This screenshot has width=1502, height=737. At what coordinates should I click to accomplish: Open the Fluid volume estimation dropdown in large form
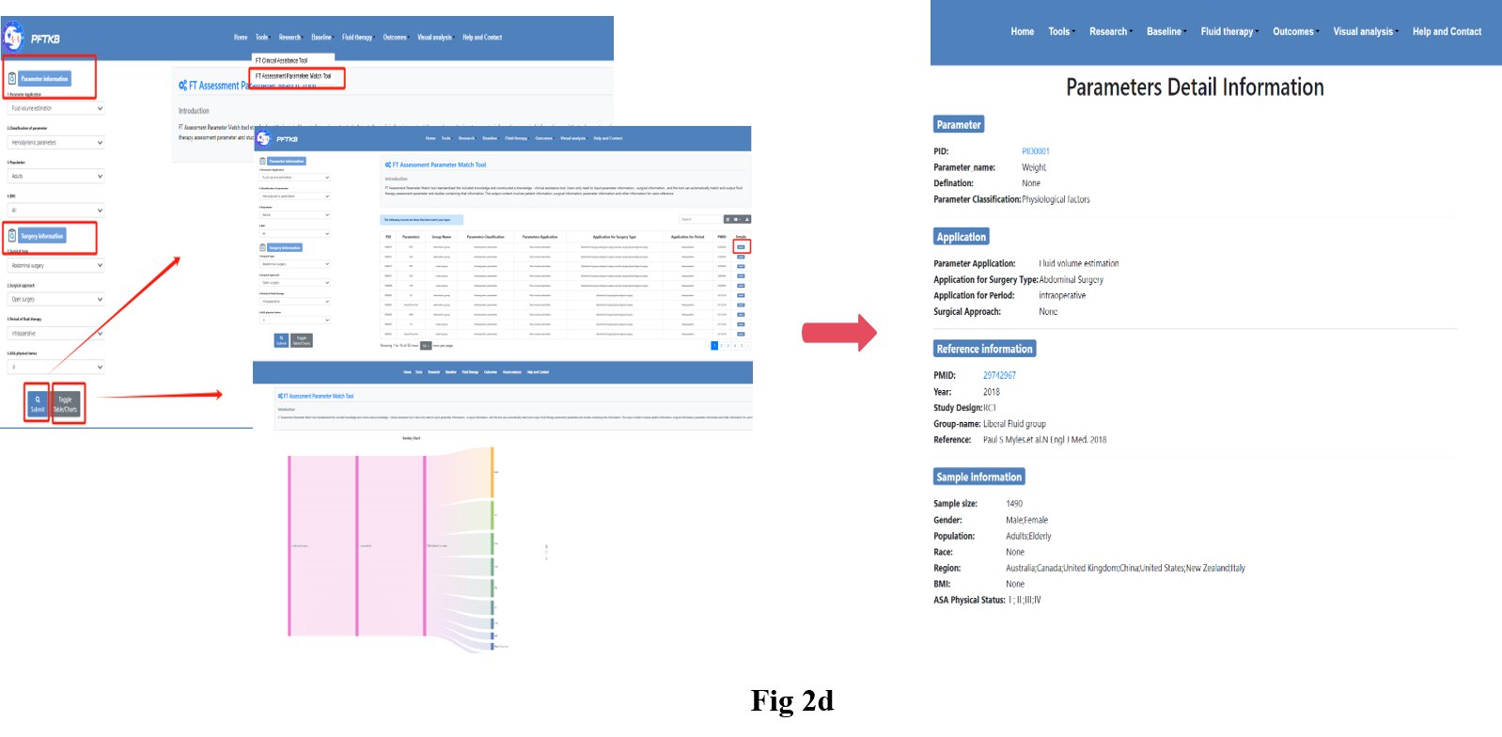(55, 109)
